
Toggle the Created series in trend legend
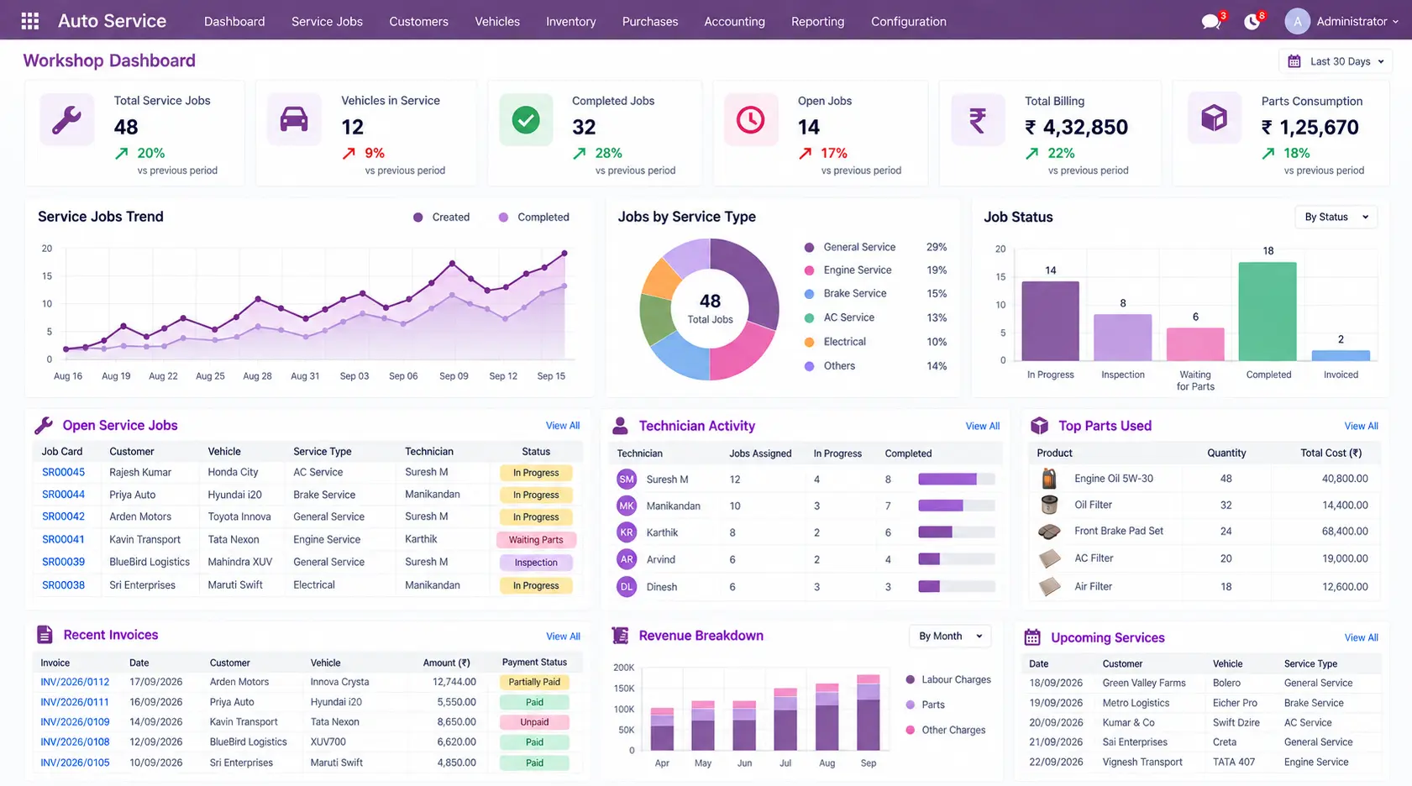(441, 217)
